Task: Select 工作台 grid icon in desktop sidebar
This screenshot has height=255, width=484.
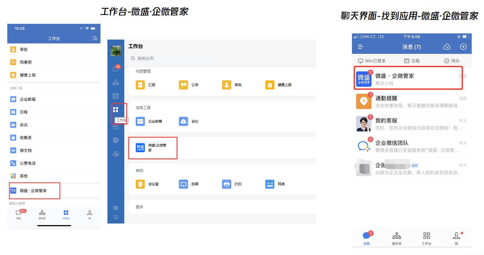Action: (x=116, y=110)
